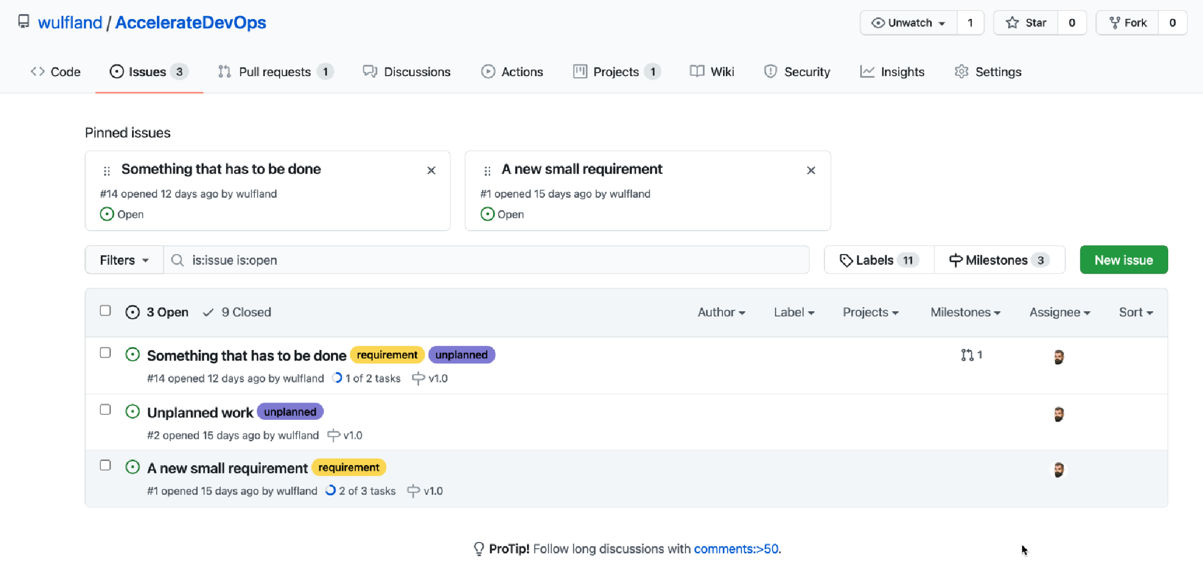1203x580 pixels.
Task: Show the 3 Open issues
Action: (157, 312)
